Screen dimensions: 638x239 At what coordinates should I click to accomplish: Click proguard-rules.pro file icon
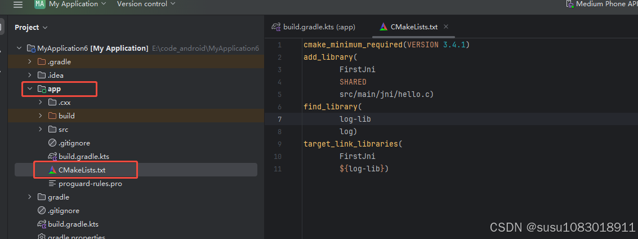click(x=52, y=184)
